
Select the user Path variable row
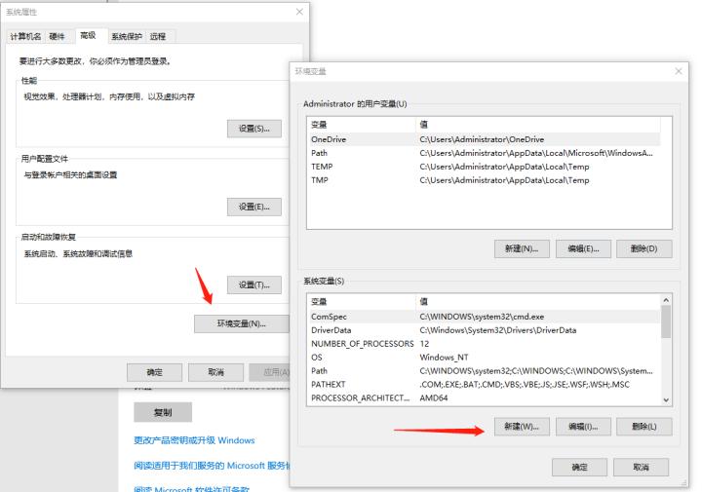[486, 153]
